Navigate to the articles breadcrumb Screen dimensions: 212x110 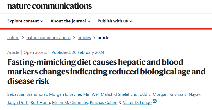(x=84, y=38)
